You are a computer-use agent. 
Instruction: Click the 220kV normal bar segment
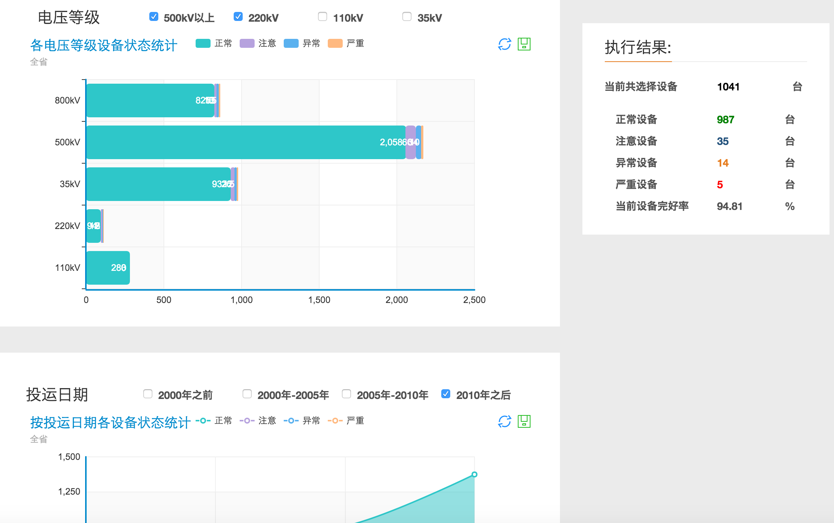pyautogui.click(x=93, y=226)
